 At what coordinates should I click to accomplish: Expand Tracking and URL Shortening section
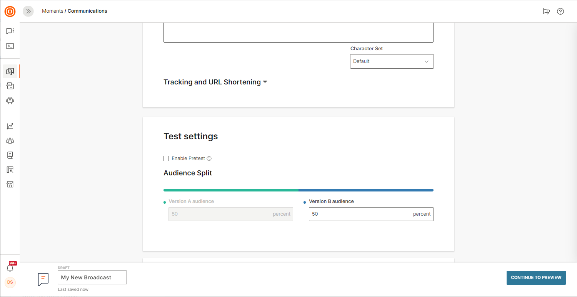point(215,82)
